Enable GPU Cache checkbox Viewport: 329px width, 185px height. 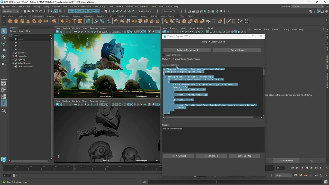(163, 55)
